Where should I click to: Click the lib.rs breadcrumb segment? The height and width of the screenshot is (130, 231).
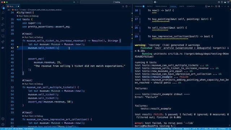coord(15,10)
